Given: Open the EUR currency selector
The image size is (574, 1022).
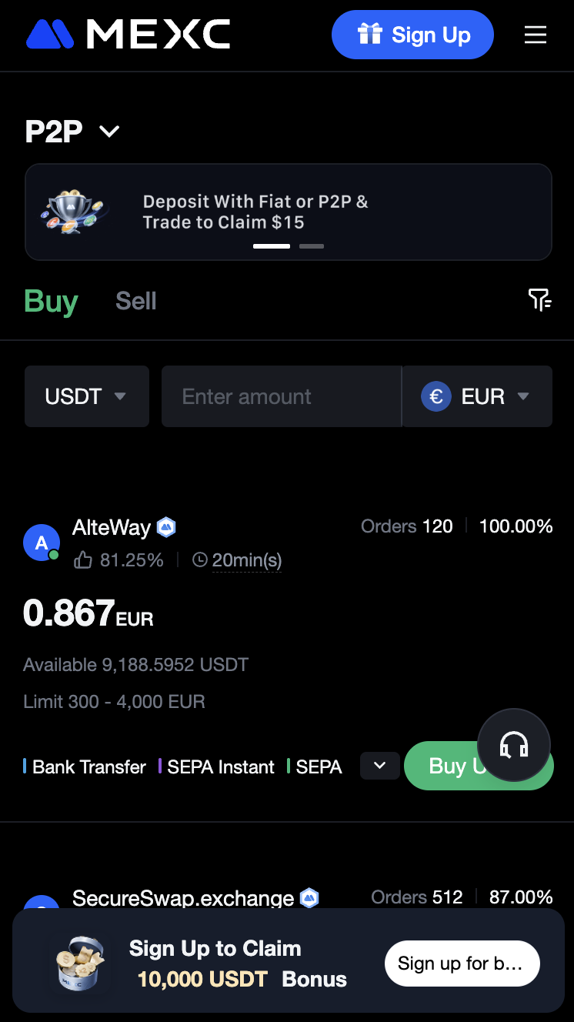Looking at the screenshot, I should click(x=477, y=396).
